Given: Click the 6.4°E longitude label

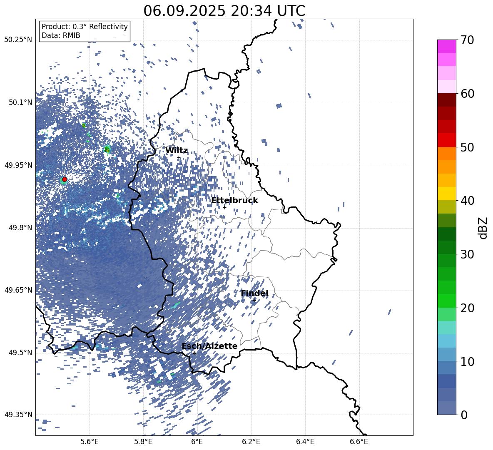Looking at the screenshot, I should pyautogui.click(x=305, y=442).
